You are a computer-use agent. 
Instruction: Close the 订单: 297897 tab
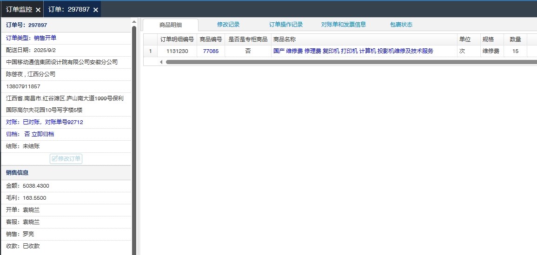[x=96, y=10]
